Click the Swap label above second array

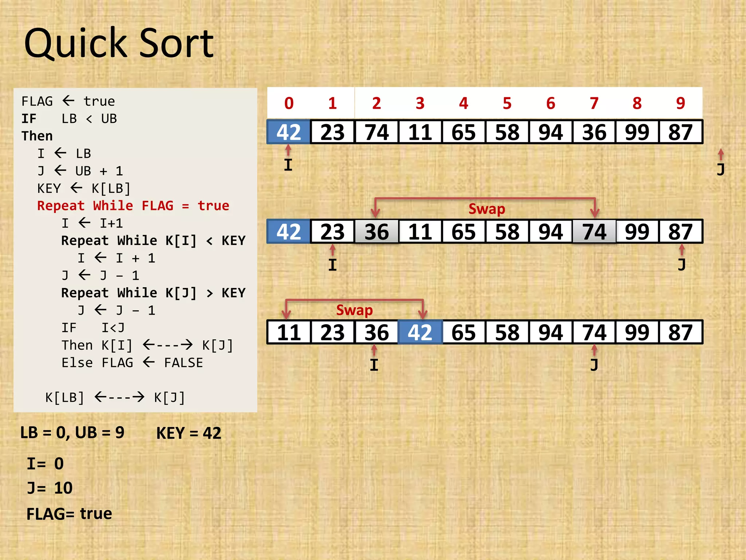pyautogui.click(x=487, y=209)
